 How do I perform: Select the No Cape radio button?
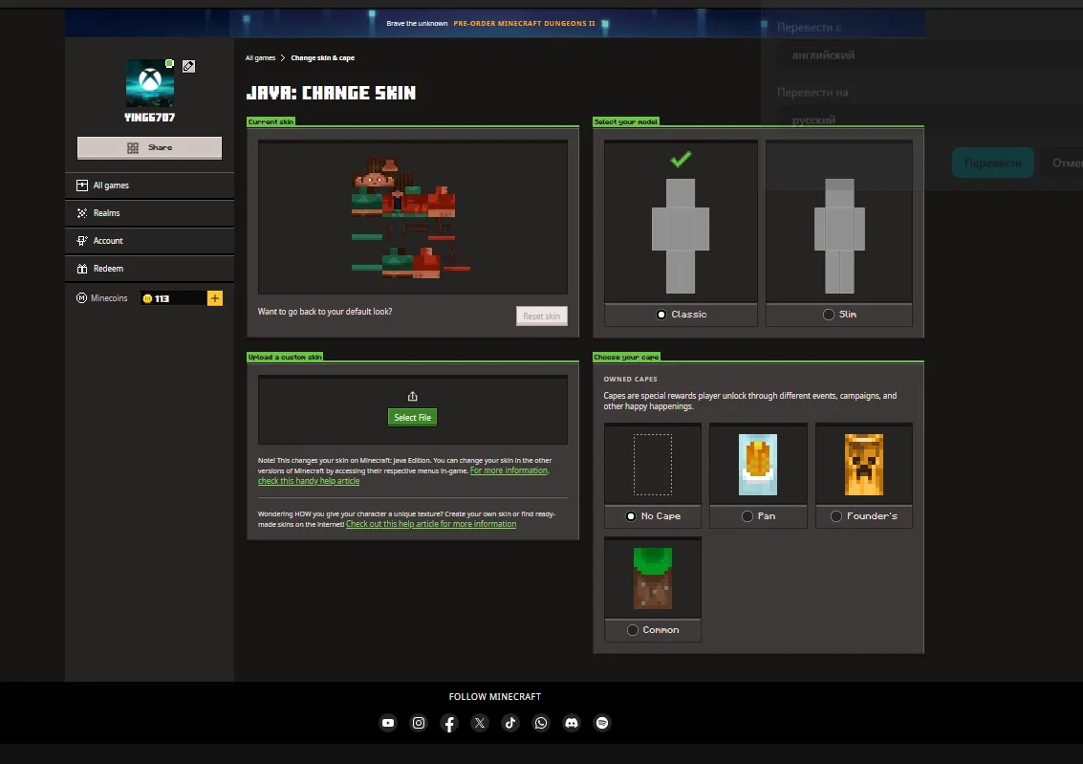coord(631,516)
